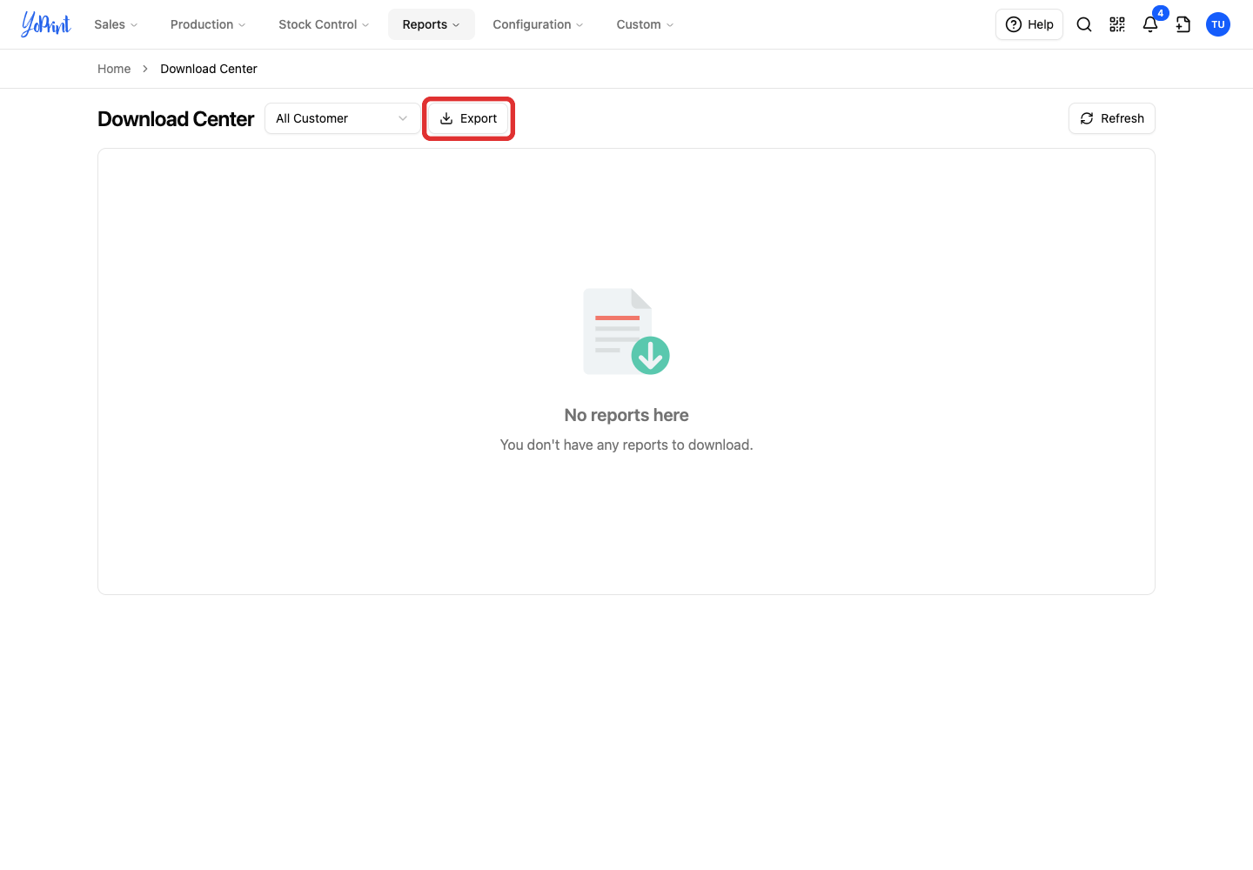Click the file import icon in top bar
Screen dimensions: 1253x870
[x=1183, y=24]
